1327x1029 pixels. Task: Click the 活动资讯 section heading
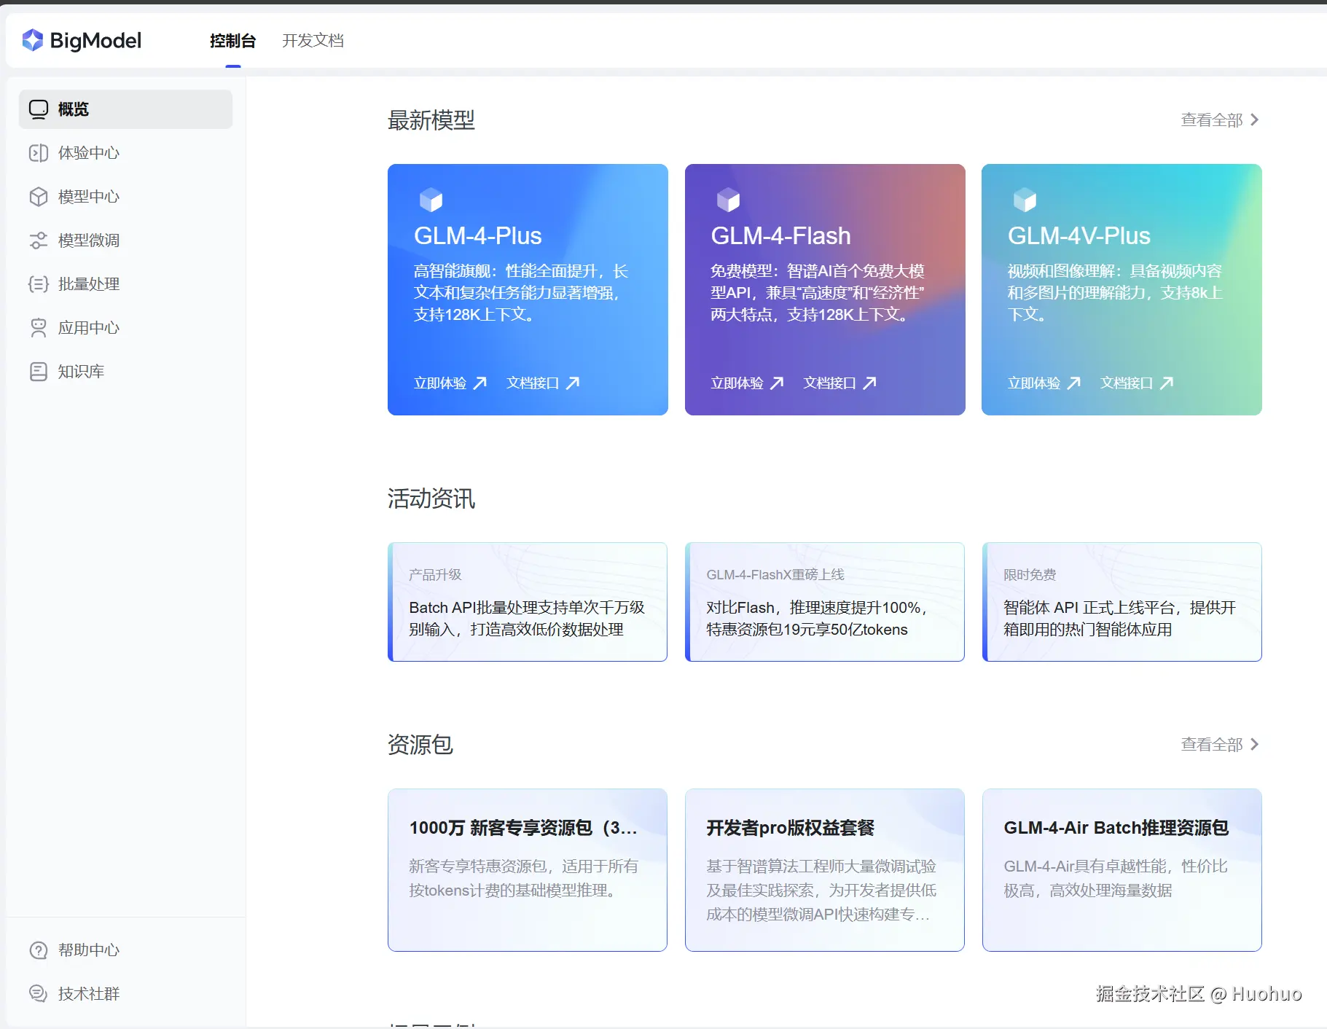[431, 498]
